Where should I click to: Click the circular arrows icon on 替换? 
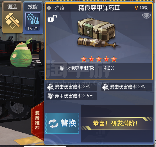point(53,124)
